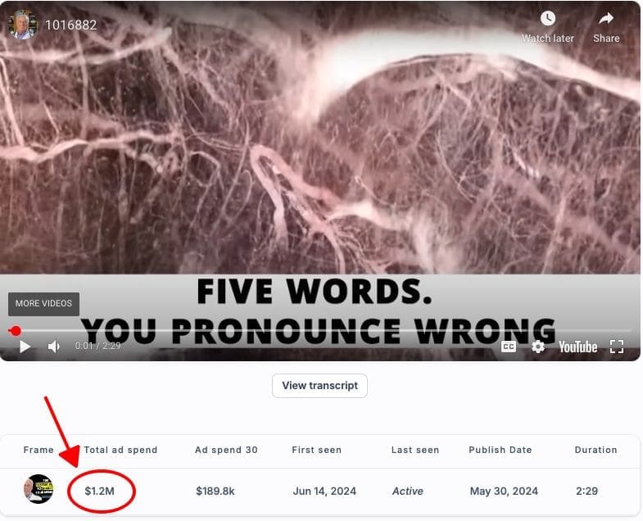Sort by Ad spend 30 column header
This screenshot has width=643, height=521.
click(226, 450)
